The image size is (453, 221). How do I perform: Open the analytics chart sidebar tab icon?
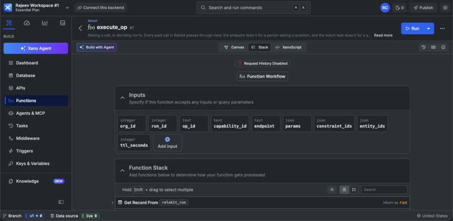click(x=44, y=23)
